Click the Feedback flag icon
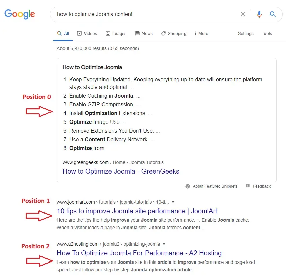This screenshot has width=286, height=280. coord(247,186)
